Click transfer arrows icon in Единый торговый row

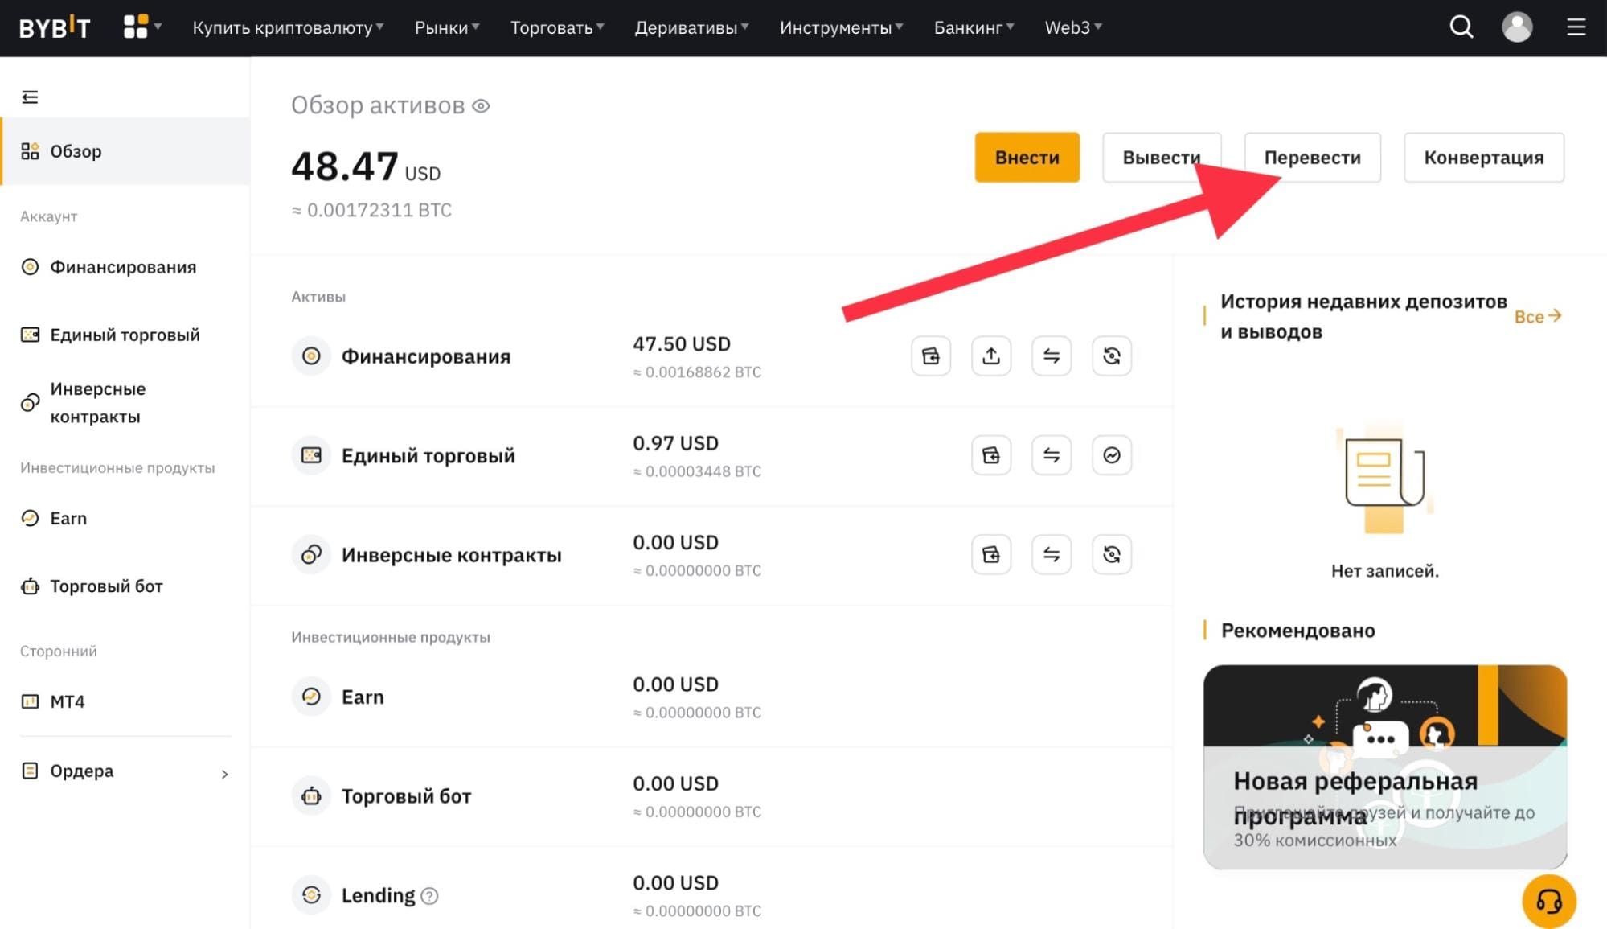coord(1052,455)
